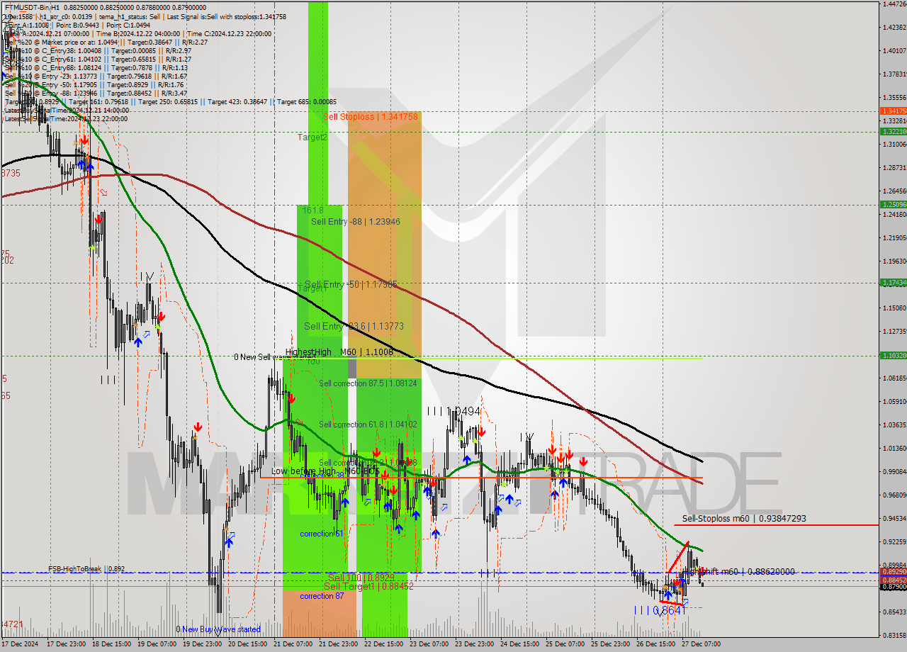Click the red 0.89290 price tag on axis
This screenshot has width=907, height=652.
[893, 570]
